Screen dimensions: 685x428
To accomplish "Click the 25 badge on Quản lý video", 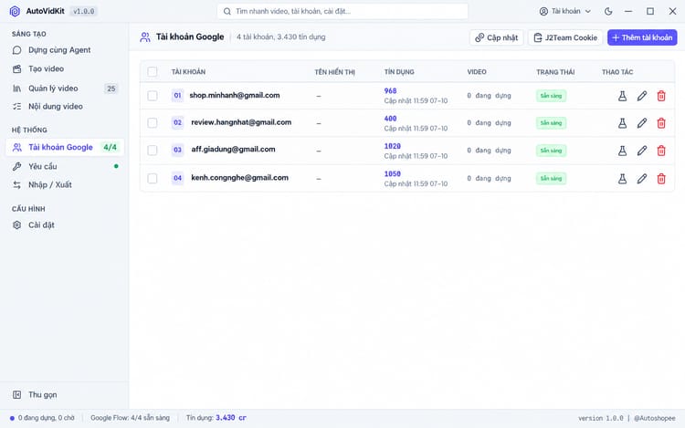I will (111, 89).
